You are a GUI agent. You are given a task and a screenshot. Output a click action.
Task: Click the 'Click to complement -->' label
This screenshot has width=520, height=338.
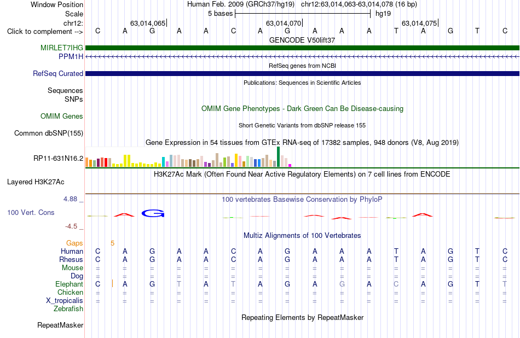(45, 32)
